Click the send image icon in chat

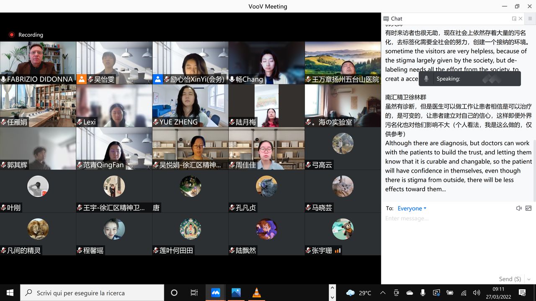[x=528, y=208]
